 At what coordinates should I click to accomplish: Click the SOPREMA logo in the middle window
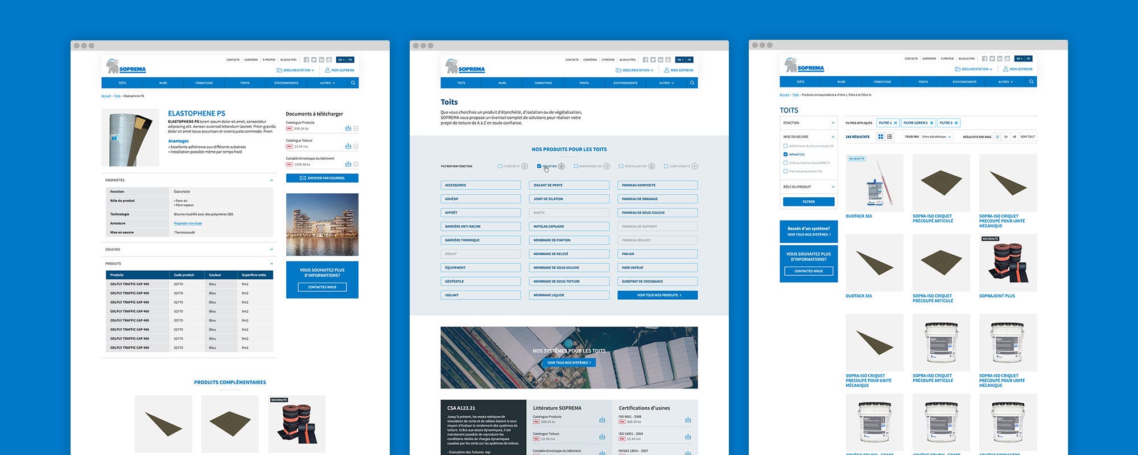tap(465, 67)
